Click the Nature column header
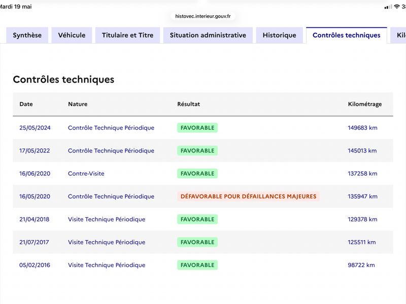Viewport: 406px width, 304px height. coord(78,104)
